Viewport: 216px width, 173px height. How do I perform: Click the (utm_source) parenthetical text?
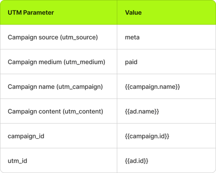tap(79, 37)
